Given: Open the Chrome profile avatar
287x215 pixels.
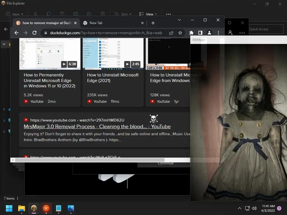Looking at the screenshot, I should (x=209, y=33).
